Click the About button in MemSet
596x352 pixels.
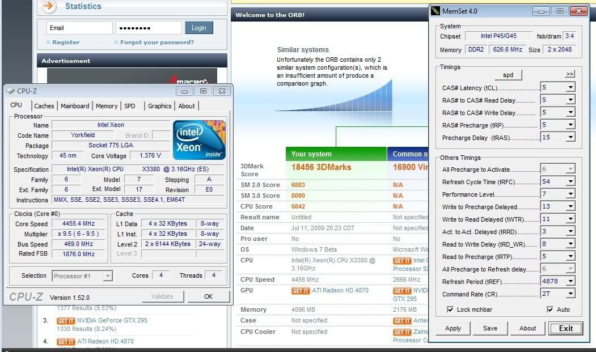point(527,328)
